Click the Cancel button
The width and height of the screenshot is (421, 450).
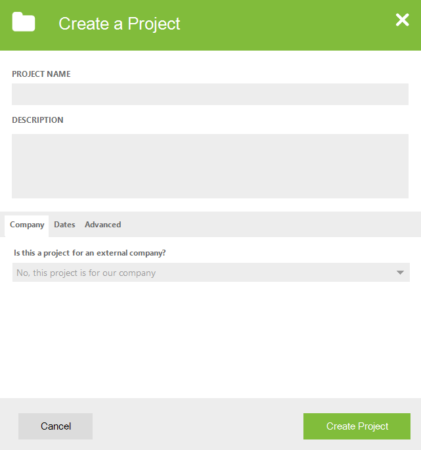click(55, 426)
